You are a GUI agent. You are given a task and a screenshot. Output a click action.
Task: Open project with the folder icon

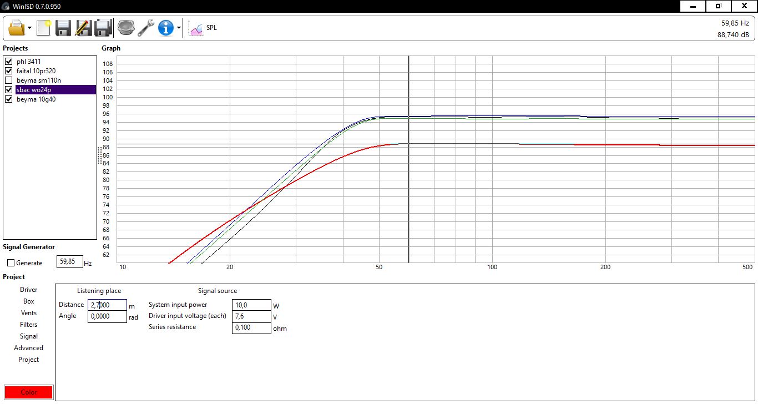[17, 27]
